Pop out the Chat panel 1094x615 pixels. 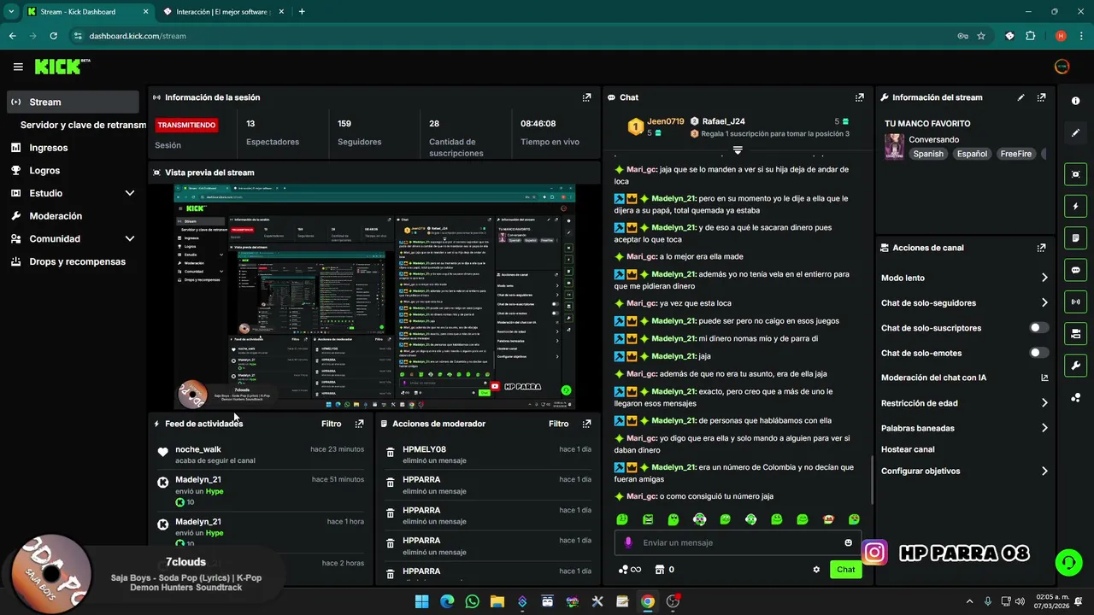pyautogui.click(x=859, y=97)
